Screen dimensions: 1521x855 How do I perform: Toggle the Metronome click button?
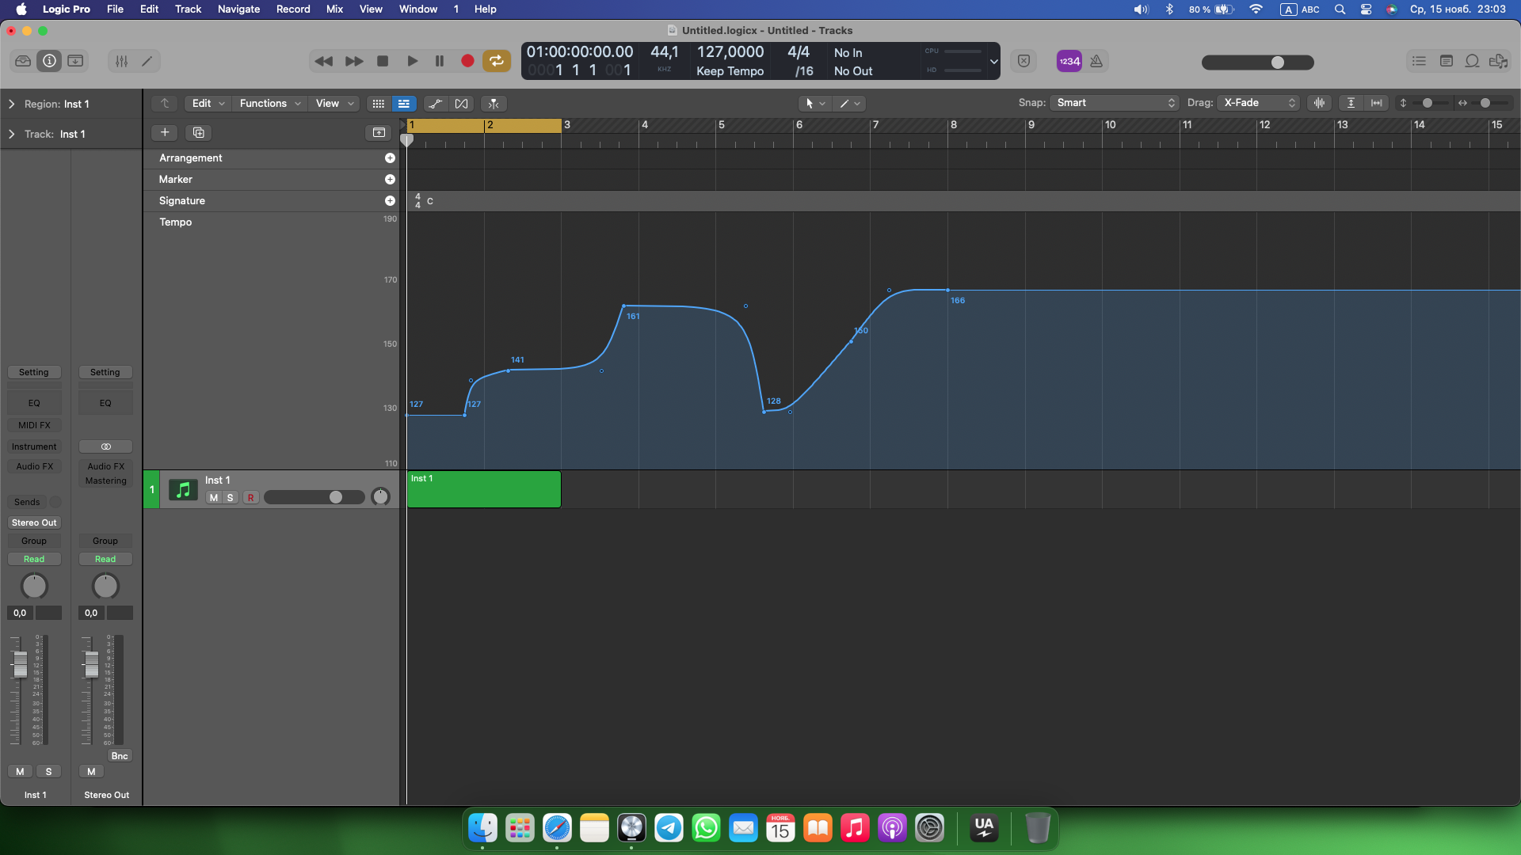pyautogui.click(x=1096, y=61)
